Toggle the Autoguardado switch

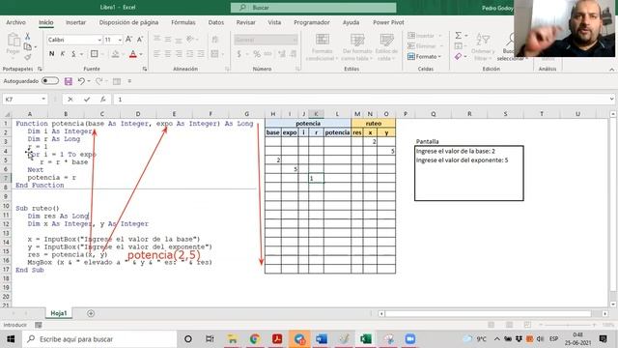[50, 81]
